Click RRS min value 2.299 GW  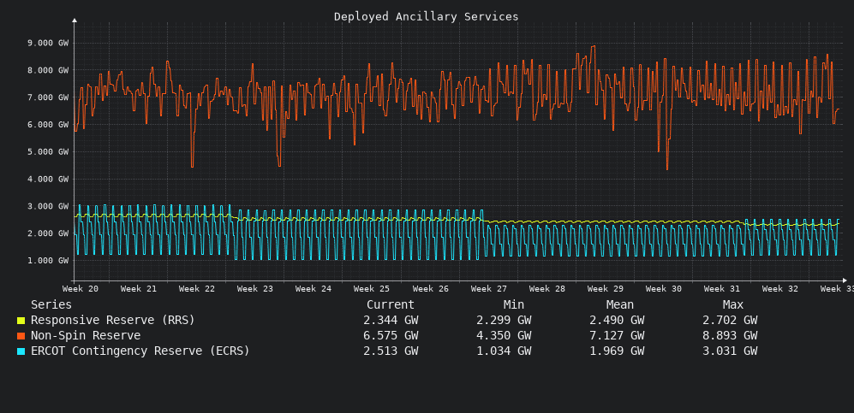(x=504, y=321)
